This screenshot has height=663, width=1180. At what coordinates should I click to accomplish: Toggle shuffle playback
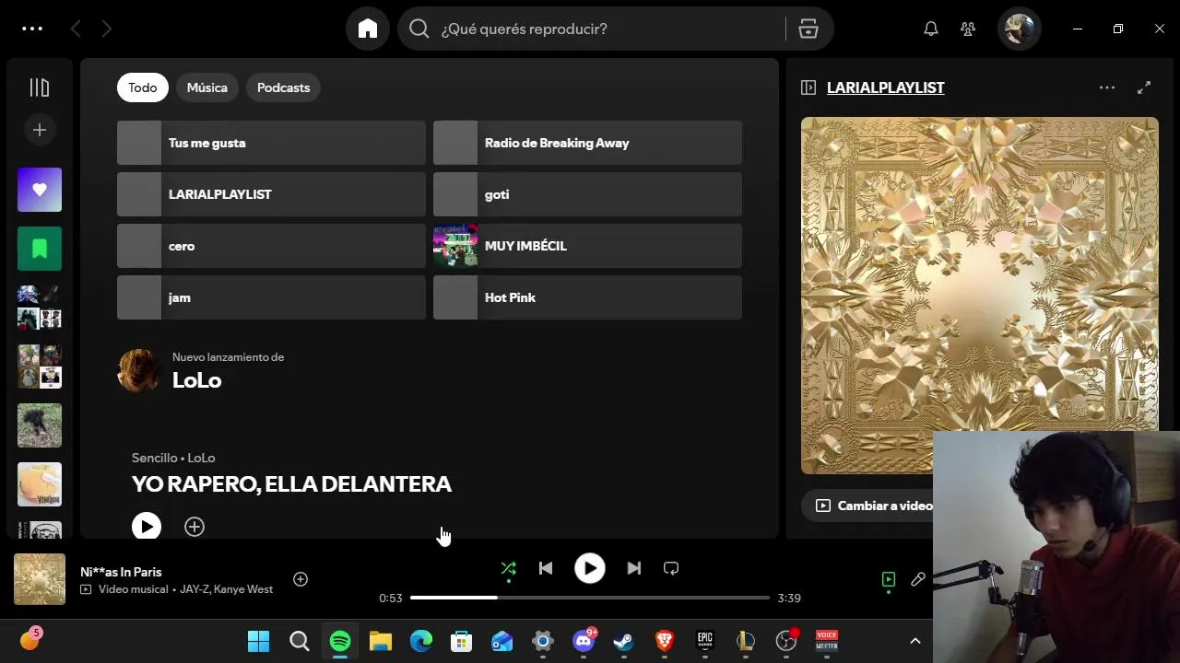click(509, 569)
